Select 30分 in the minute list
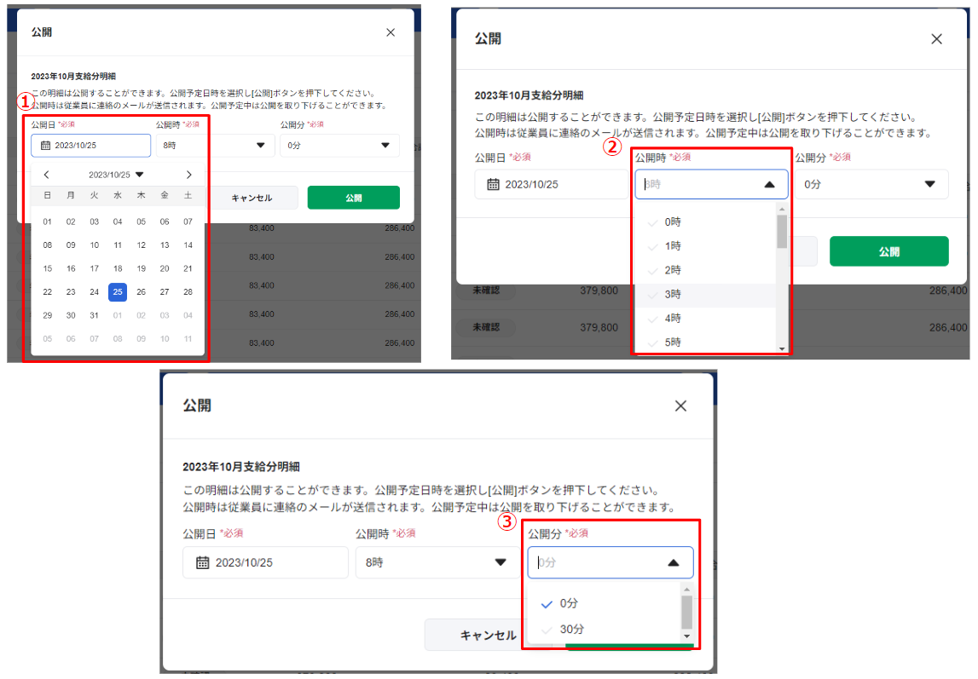Image resolution: width=978 pixels, height=679 pixels. pos(571,630)
